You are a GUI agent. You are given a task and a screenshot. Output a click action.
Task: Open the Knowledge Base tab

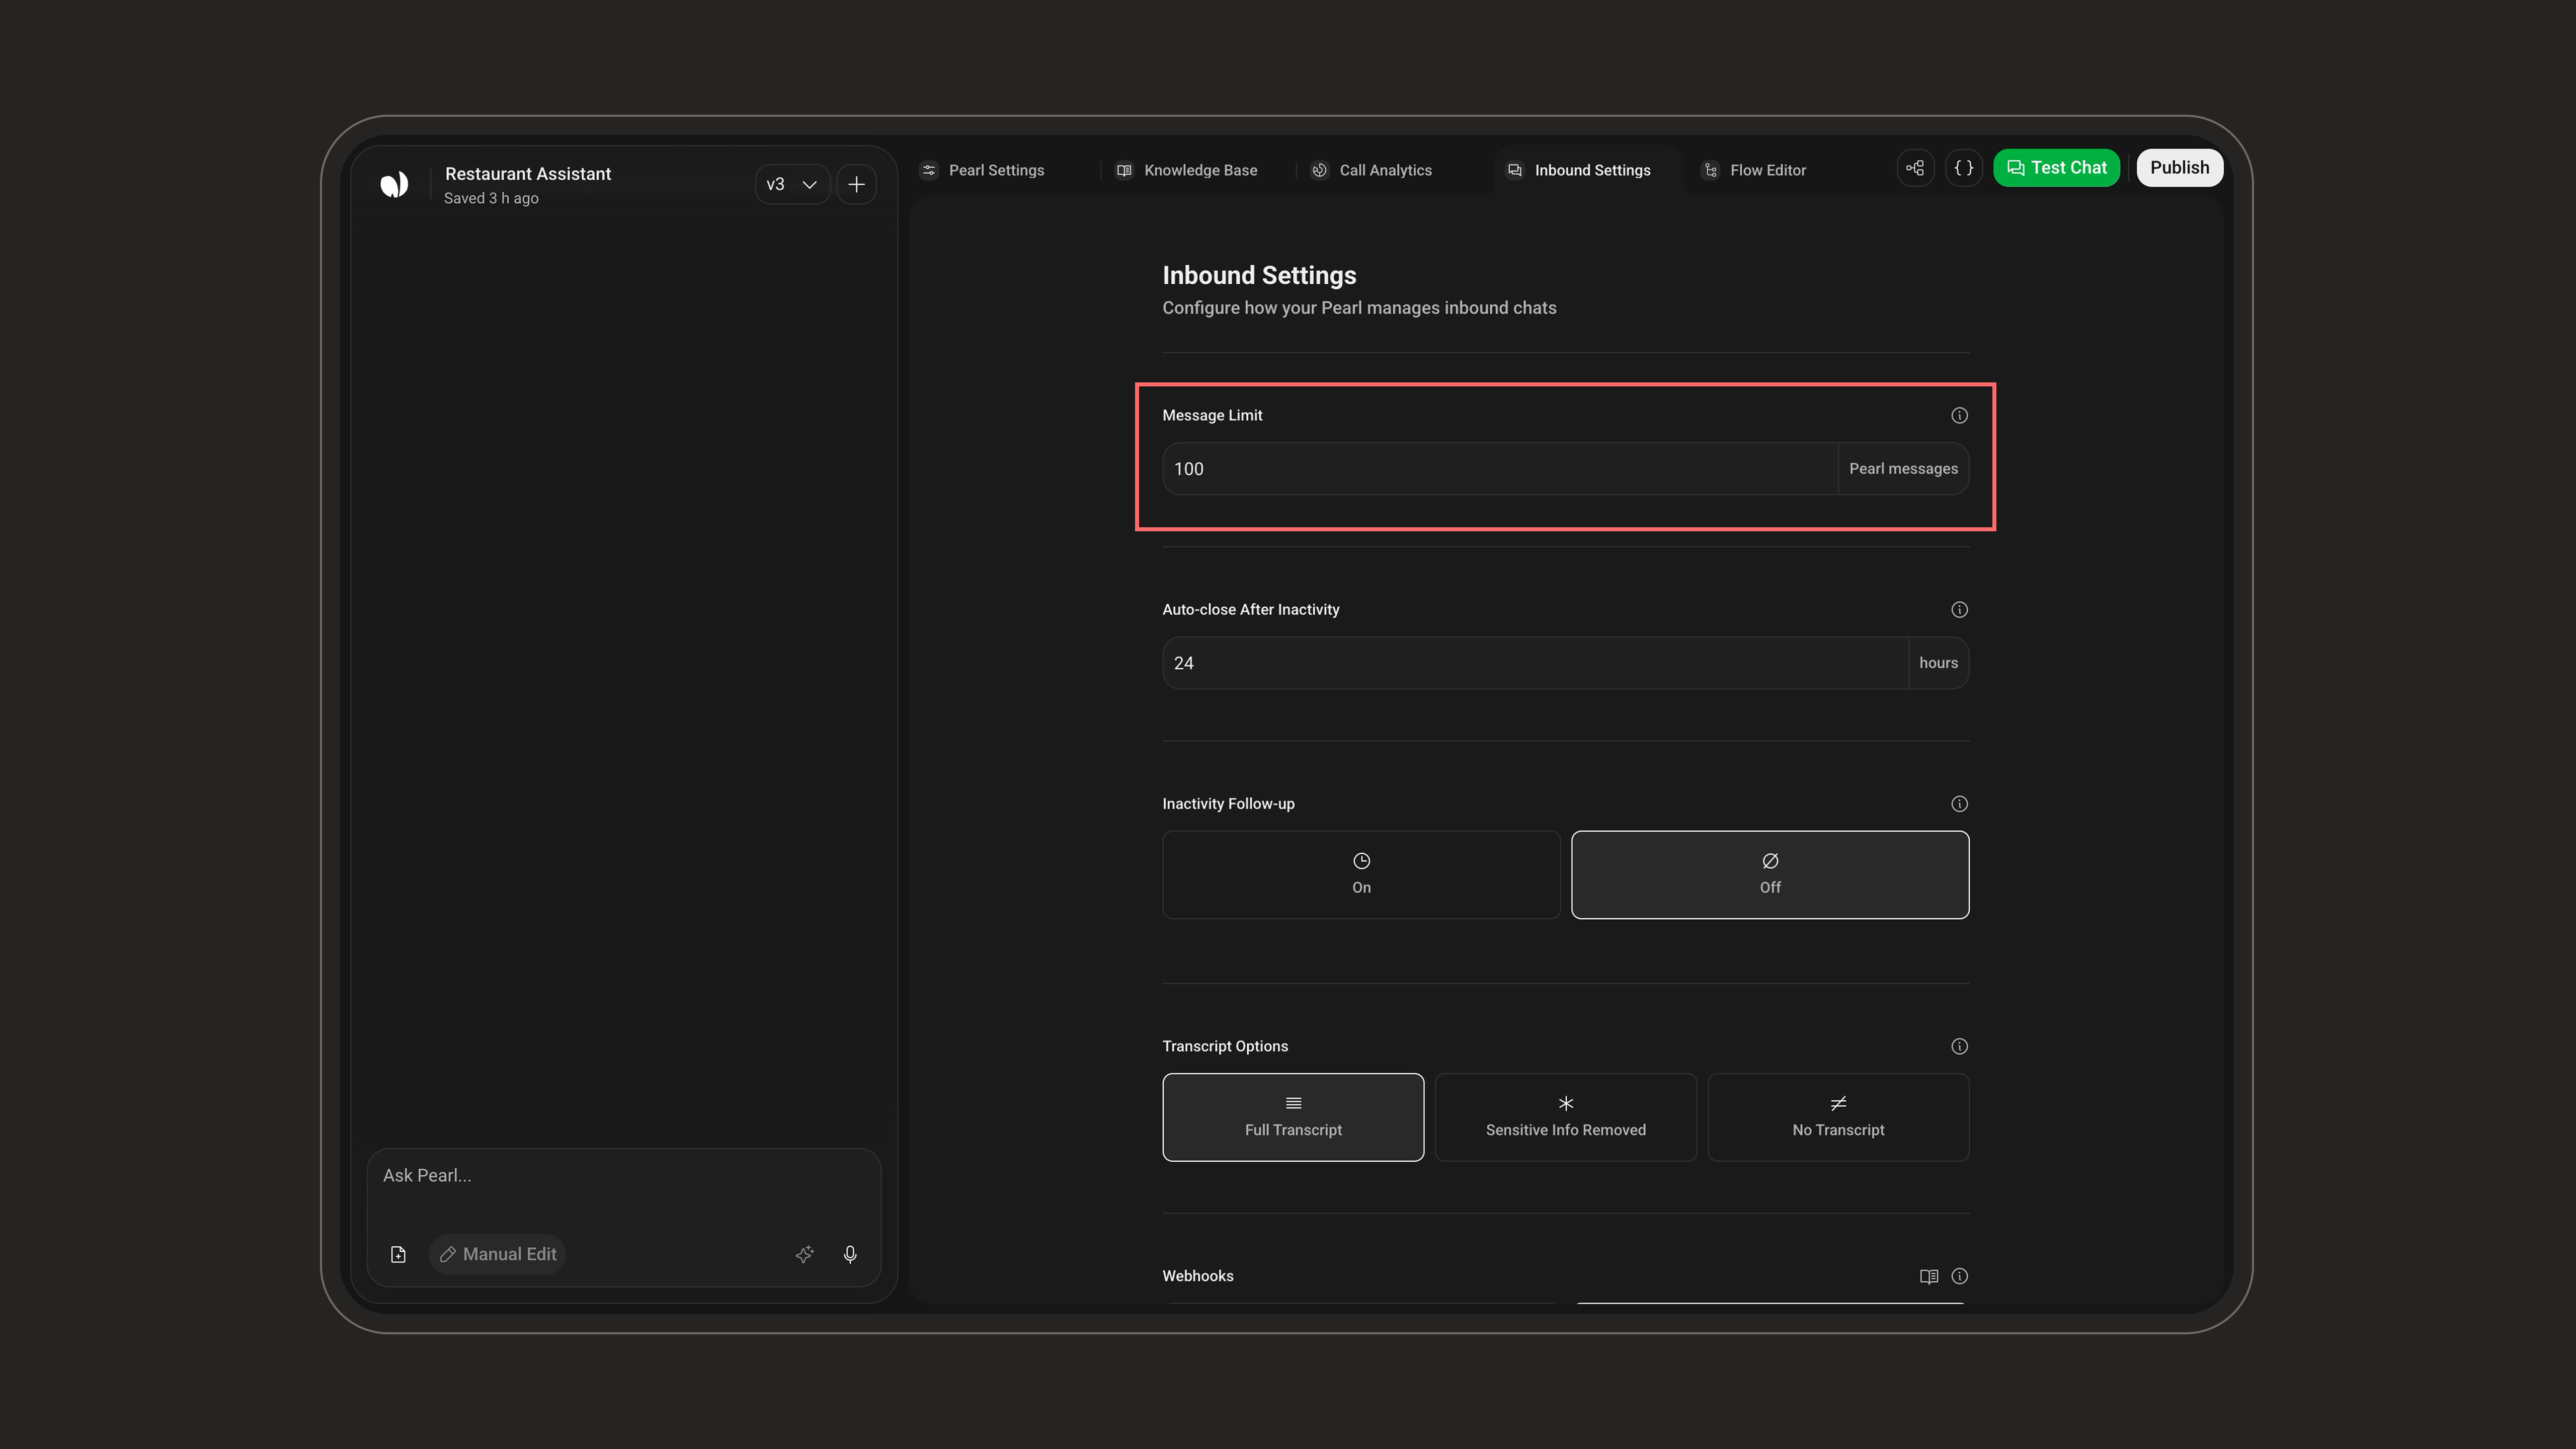pyautogui.click(x=1187, y=170)
